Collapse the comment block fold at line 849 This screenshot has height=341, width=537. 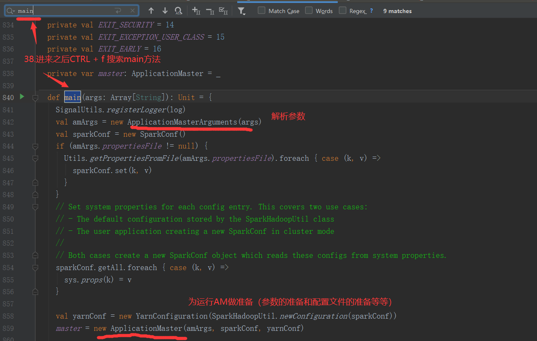point(35,207)
